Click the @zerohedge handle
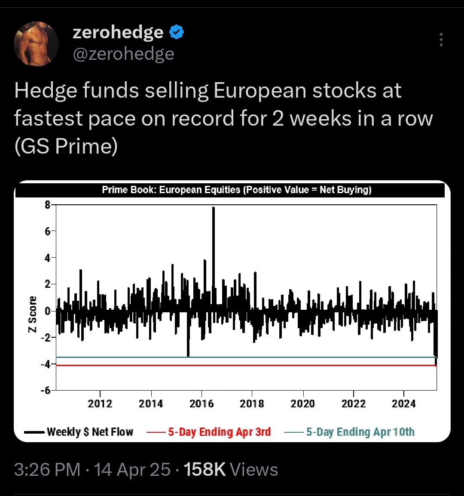Image resolution: width=464 pixels, height=496 pixels. 123,54
